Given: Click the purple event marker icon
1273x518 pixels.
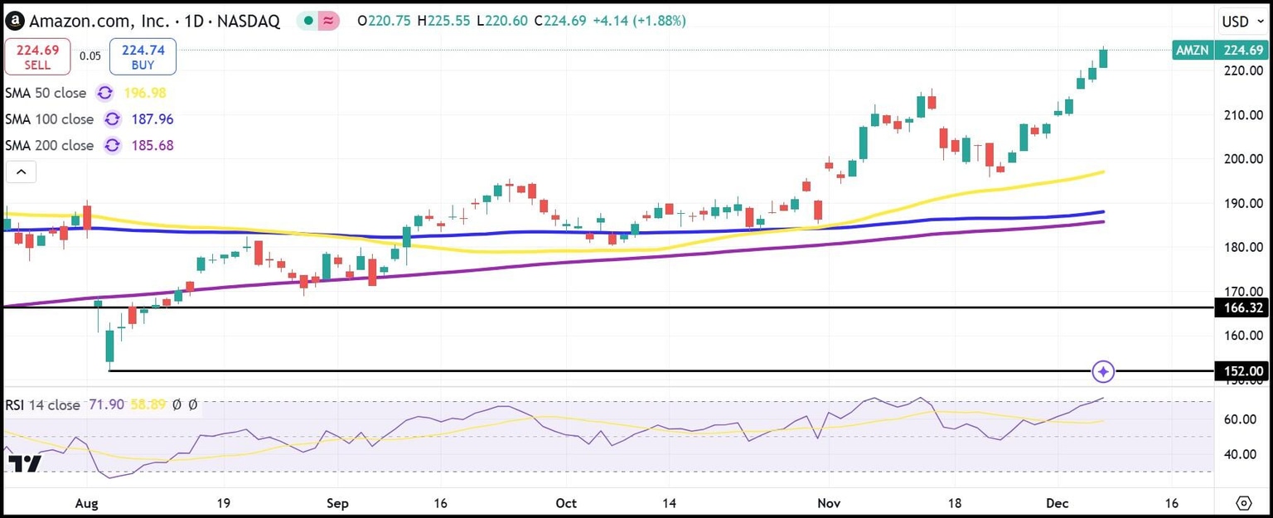Looking at the screenshot, I should (x=1103, y=372).
